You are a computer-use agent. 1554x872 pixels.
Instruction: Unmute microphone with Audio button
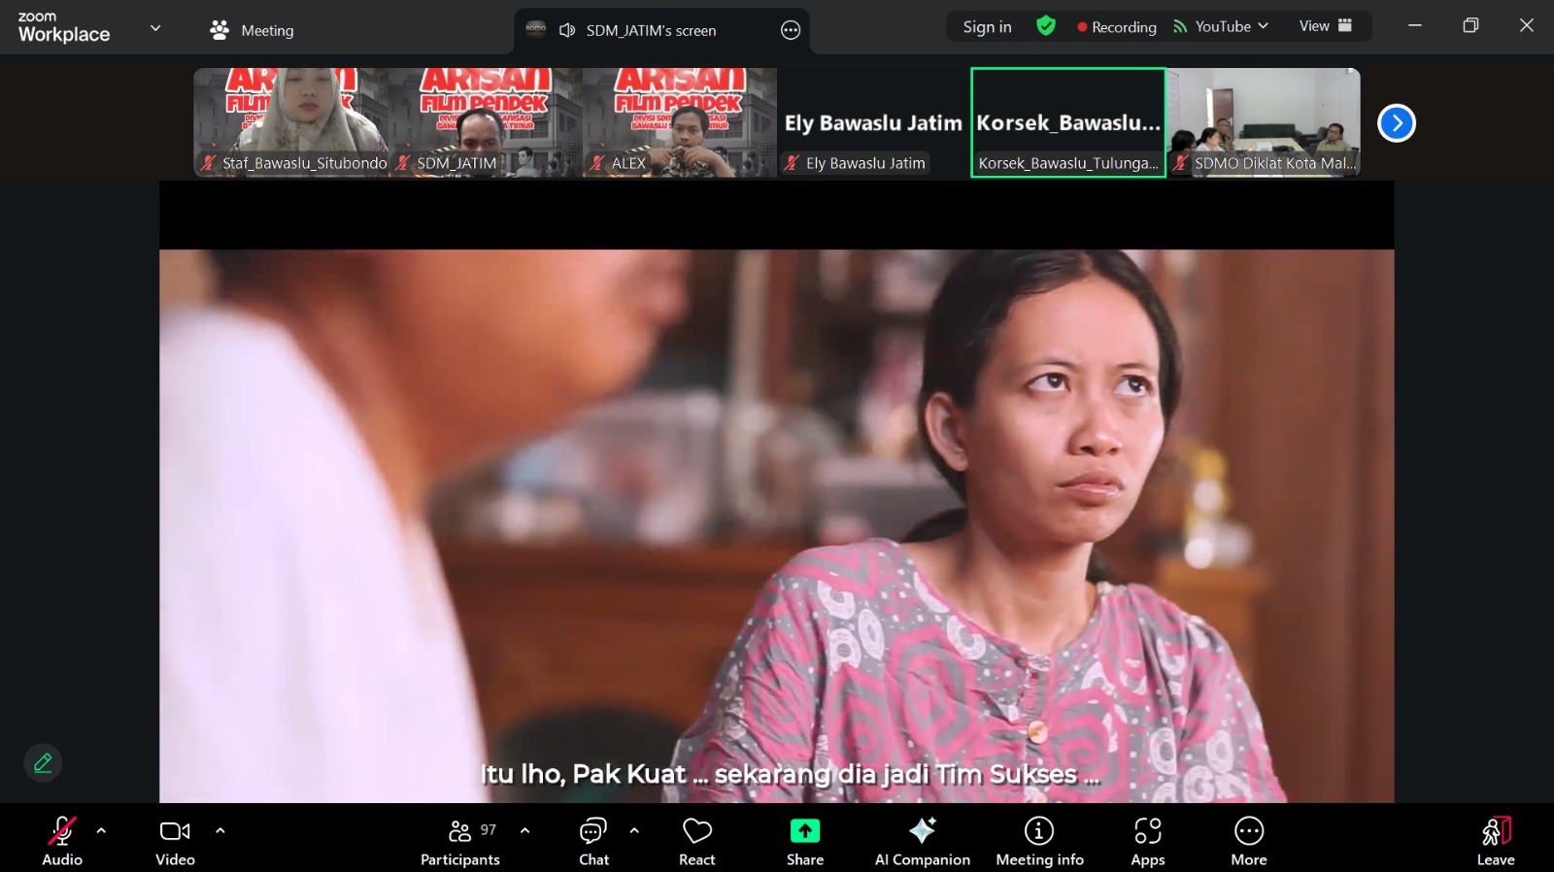tap(62, 841)
